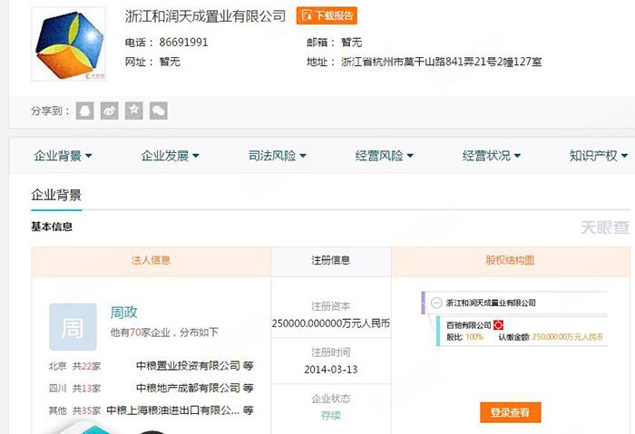Click the 其他 共35家 row label

[74, 410]
